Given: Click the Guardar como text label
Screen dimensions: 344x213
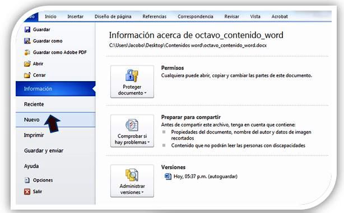Looking at the screenshot, I should [x=48, y=41].
